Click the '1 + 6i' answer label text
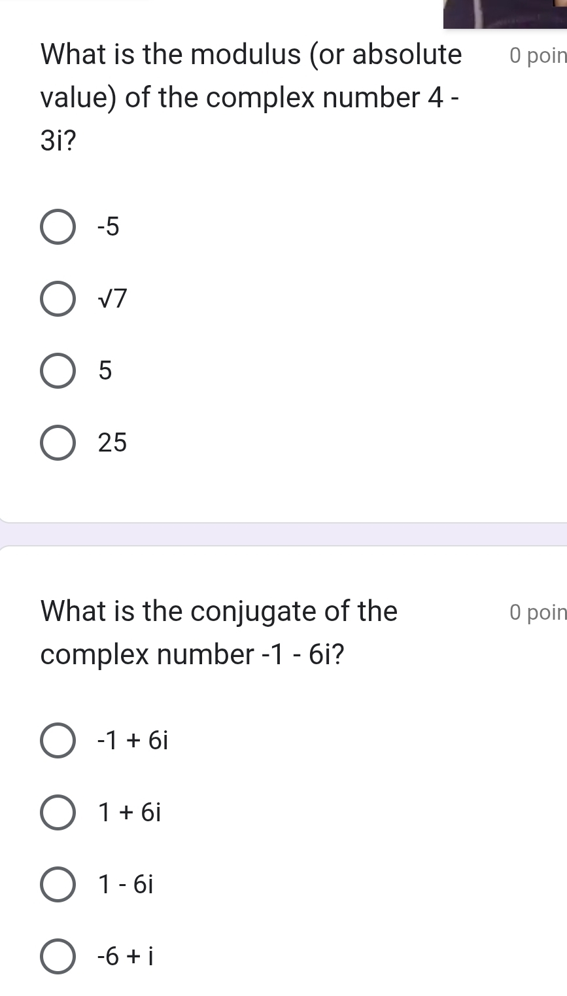The image size is (567, 996). pyautogui.click(x=129, y=813)
